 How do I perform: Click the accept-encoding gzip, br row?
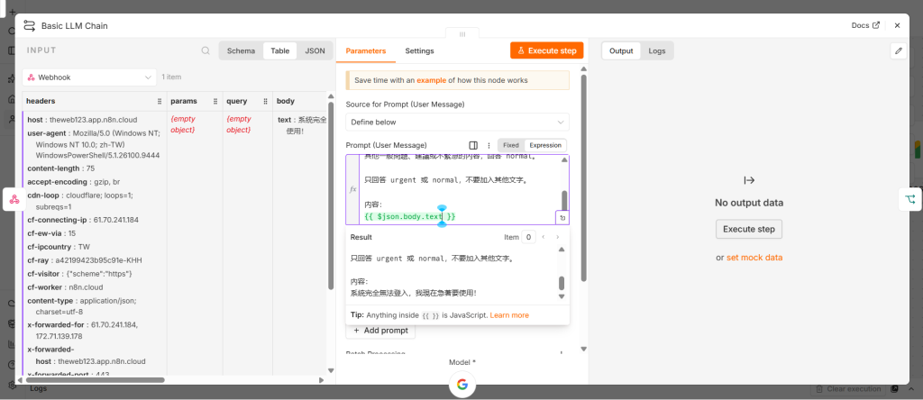pos(73,182)
